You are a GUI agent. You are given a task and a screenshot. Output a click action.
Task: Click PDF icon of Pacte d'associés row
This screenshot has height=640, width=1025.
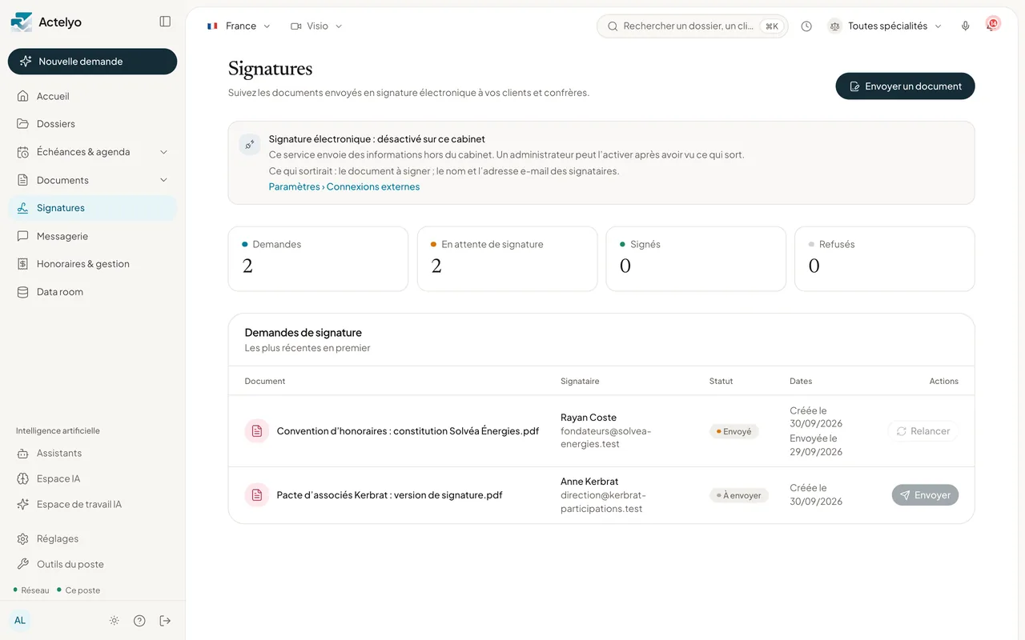pos(257,495)
